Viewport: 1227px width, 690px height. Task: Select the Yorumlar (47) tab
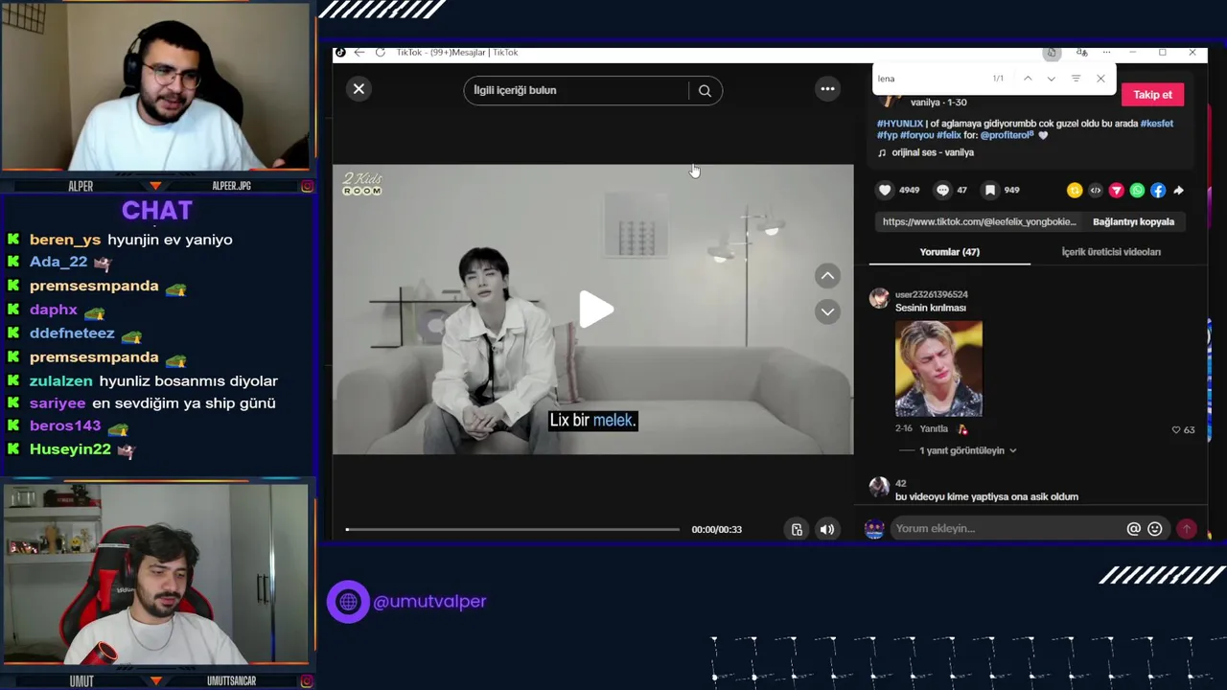click(x=949, y=252)
